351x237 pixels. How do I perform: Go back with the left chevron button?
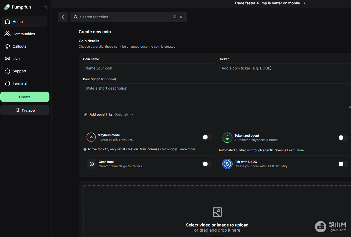(x=63, y=17)
